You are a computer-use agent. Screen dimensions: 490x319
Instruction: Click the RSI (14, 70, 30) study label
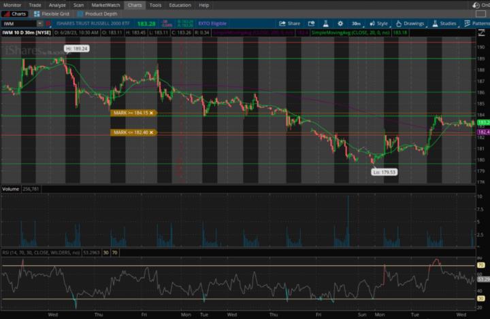point(41,252)
